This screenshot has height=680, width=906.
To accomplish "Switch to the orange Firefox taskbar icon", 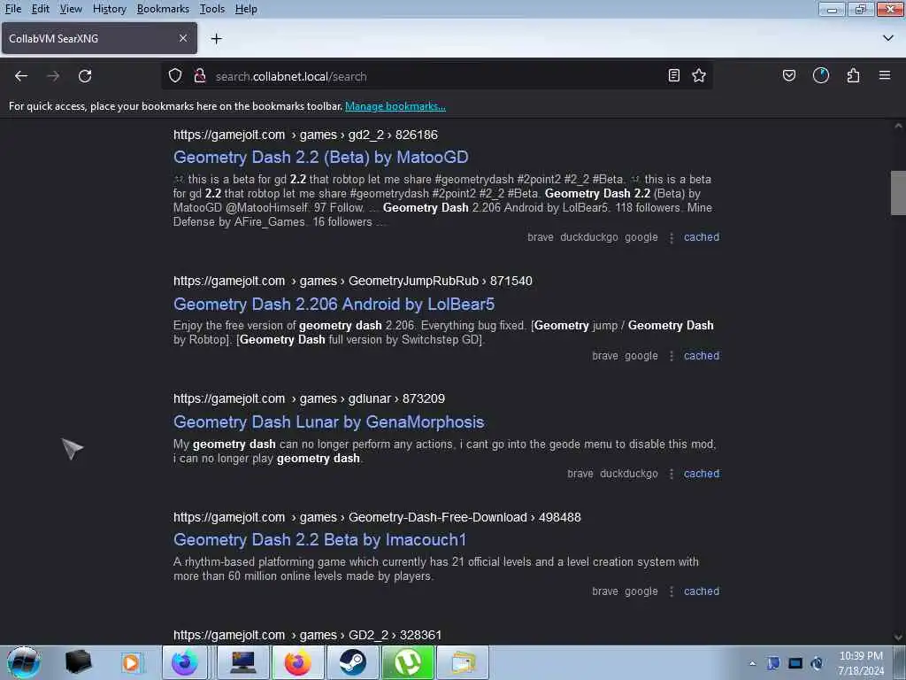I will (x=297, y=662).
